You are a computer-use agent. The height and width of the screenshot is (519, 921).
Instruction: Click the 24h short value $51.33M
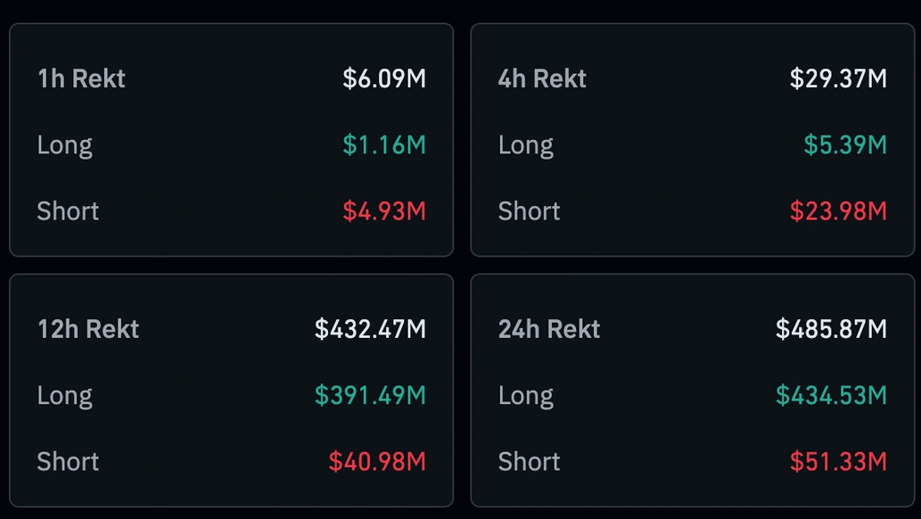(838, 462)
